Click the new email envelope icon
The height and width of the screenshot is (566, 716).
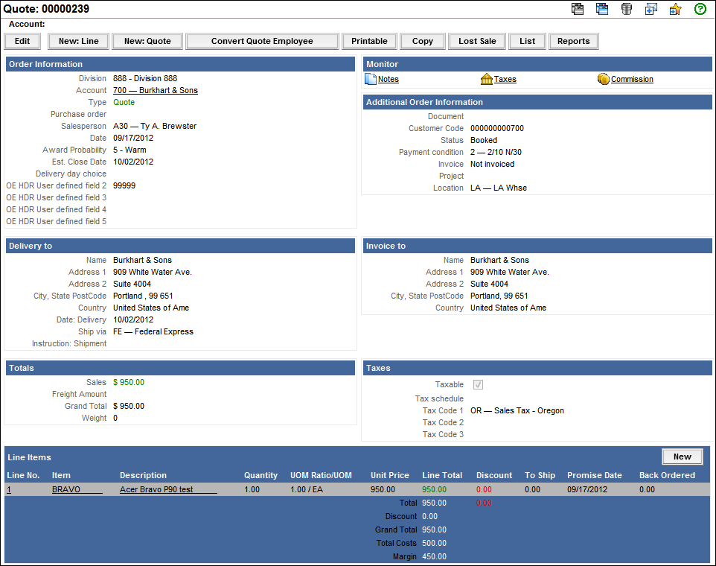pos(651,9)
